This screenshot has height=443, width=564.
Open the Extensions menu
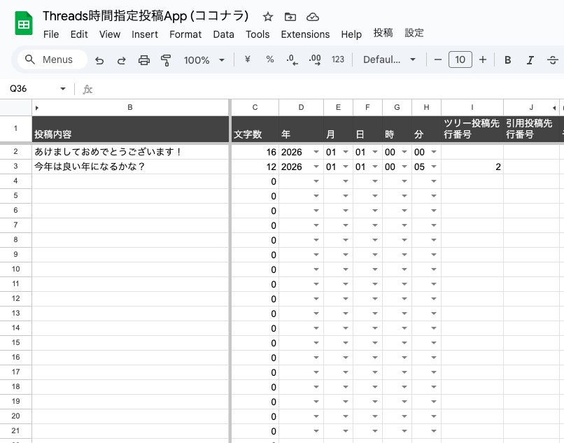pos(305,34)
